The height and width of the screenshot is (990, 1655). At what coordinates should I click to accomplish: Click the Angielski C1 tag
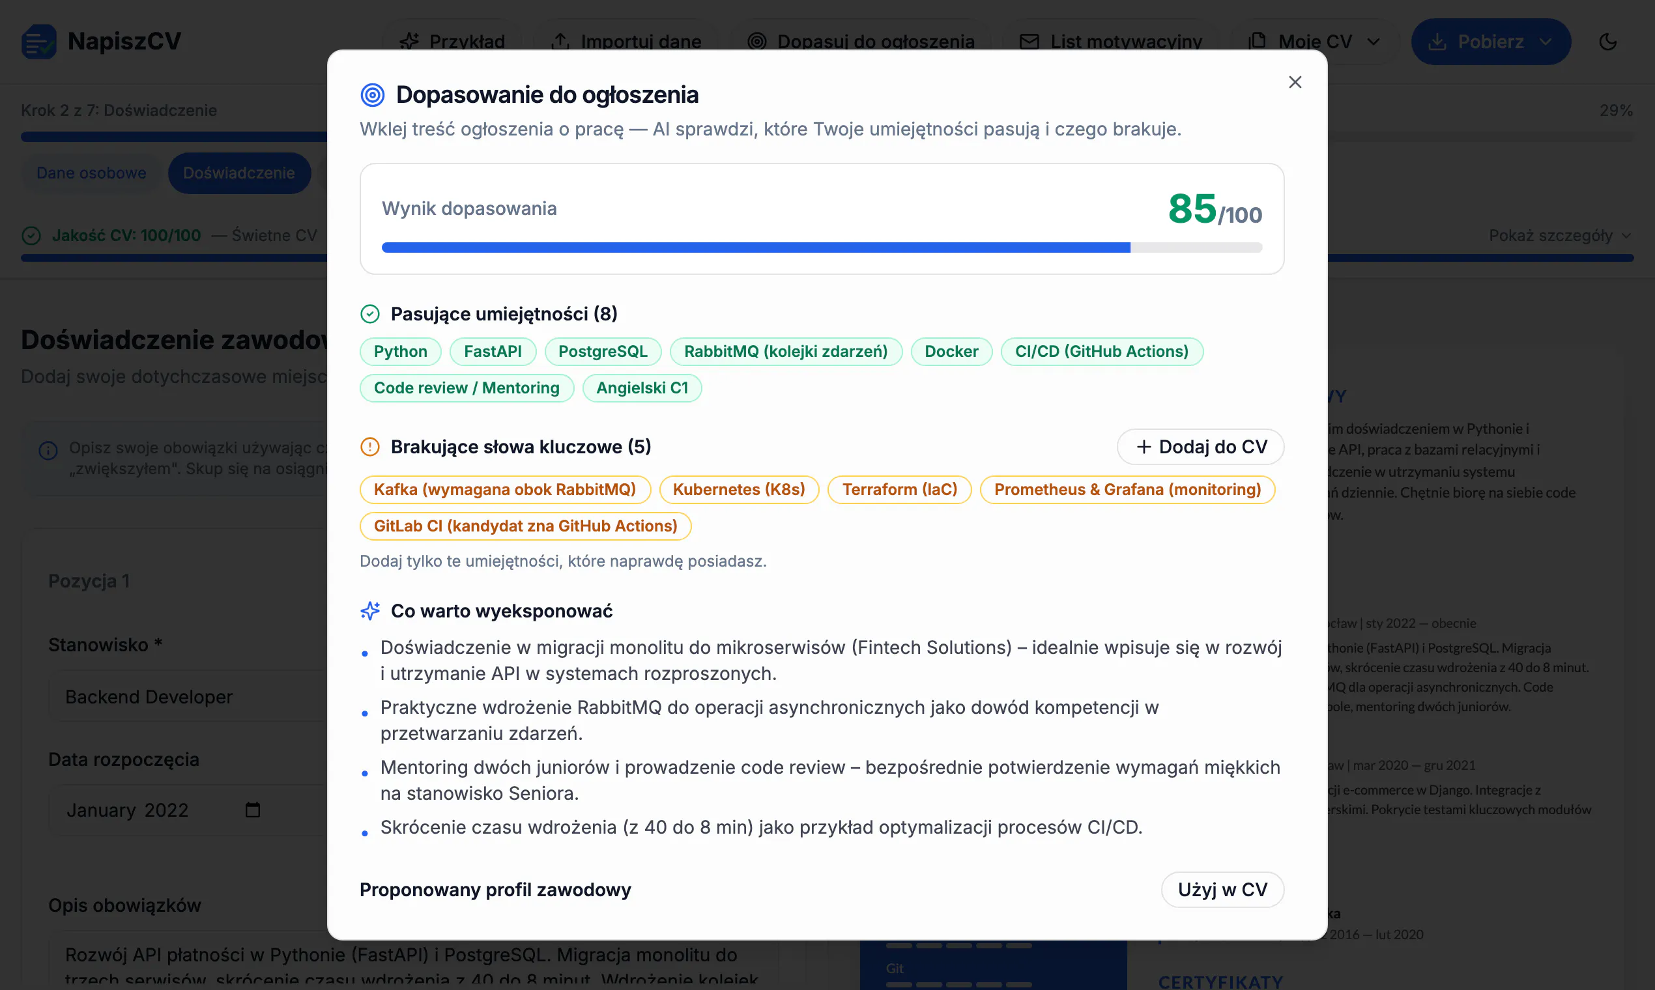pyautogui.click(x=641, y=388)
